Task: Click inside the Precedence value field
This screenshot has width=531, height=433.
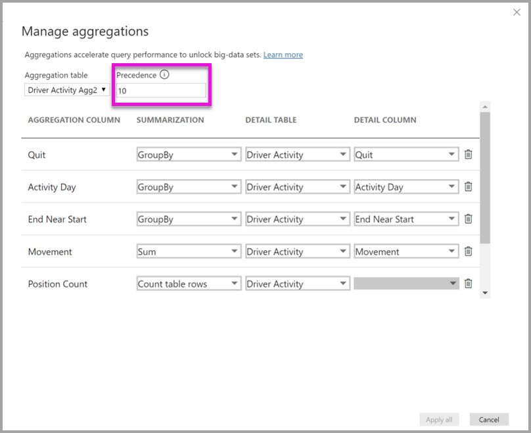Action: point(160,91)
